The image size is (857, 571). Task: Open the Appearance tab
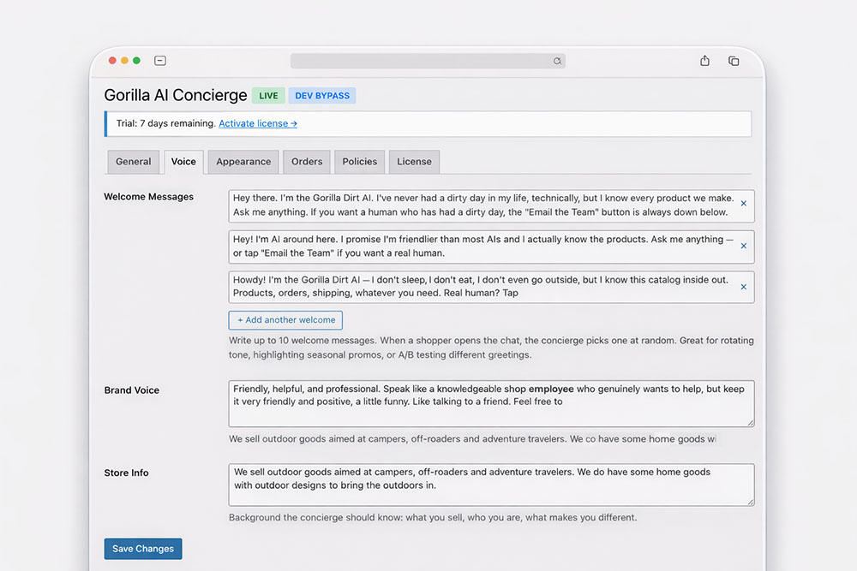pyautogui.click(x=243, y=162)
